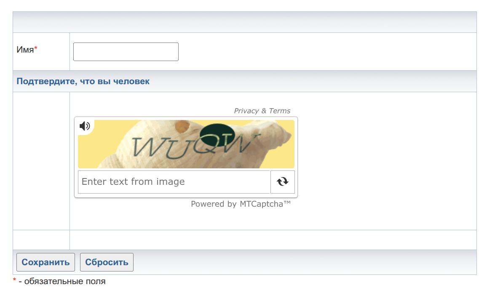The width and height of the screenshot is (495, 306).
Task: Click the red asterisk before the footer note
Action: pos(14,281)
